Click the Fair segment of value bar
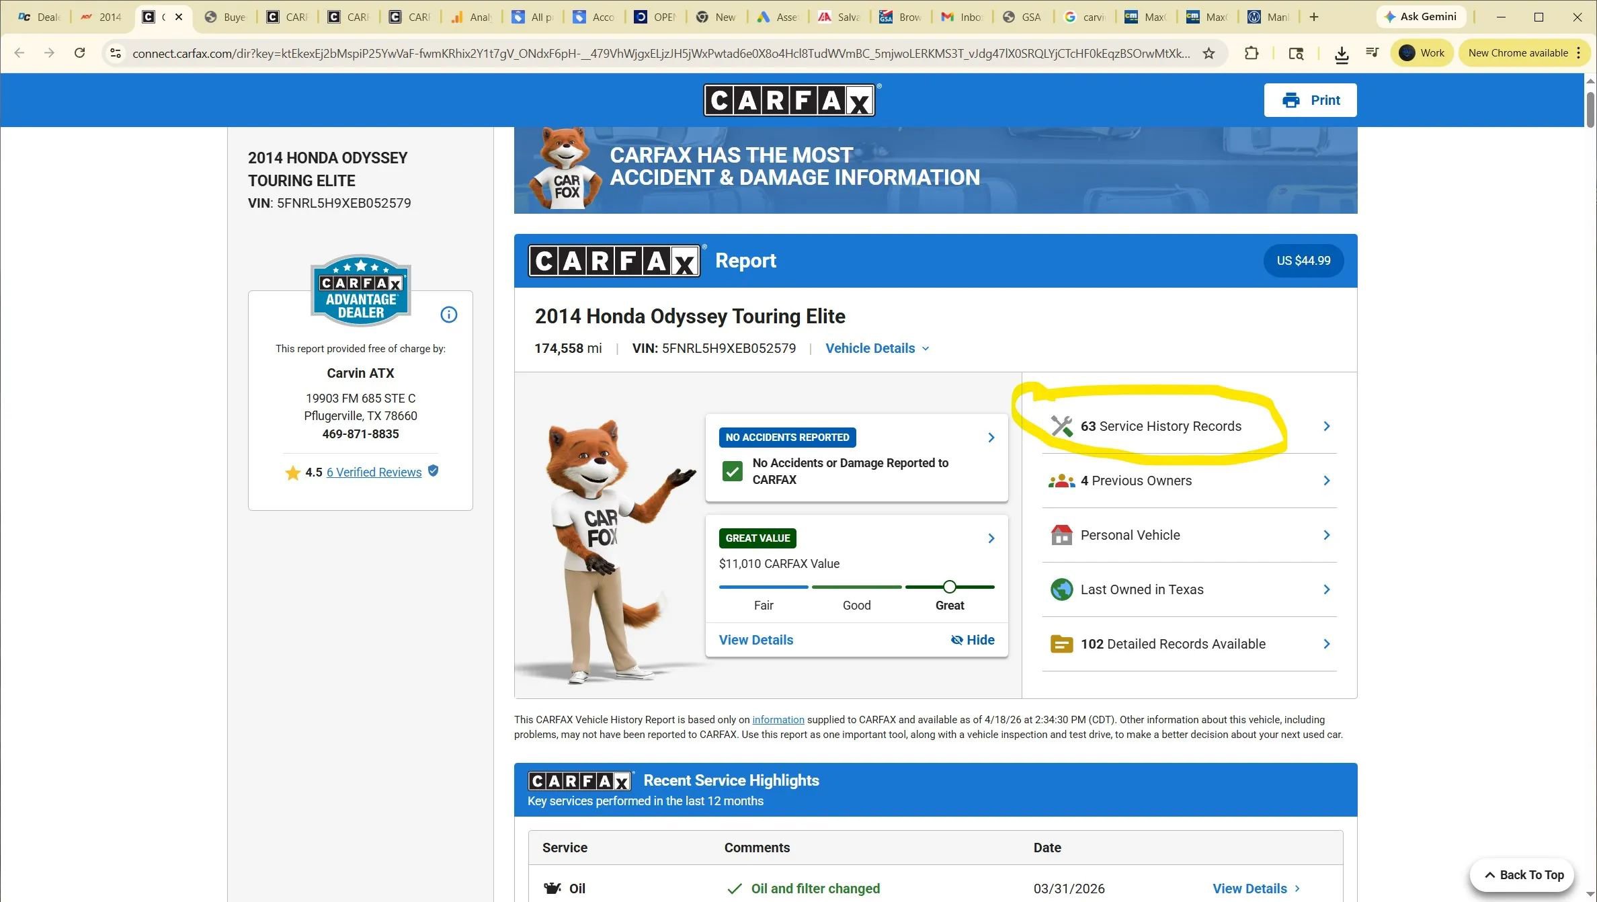Image resolution: width=1597 pixels, height=902 pixels. tap(764, 587)
